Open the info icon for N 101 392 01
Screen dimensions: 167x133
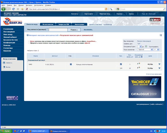click(x=71, y=64)
